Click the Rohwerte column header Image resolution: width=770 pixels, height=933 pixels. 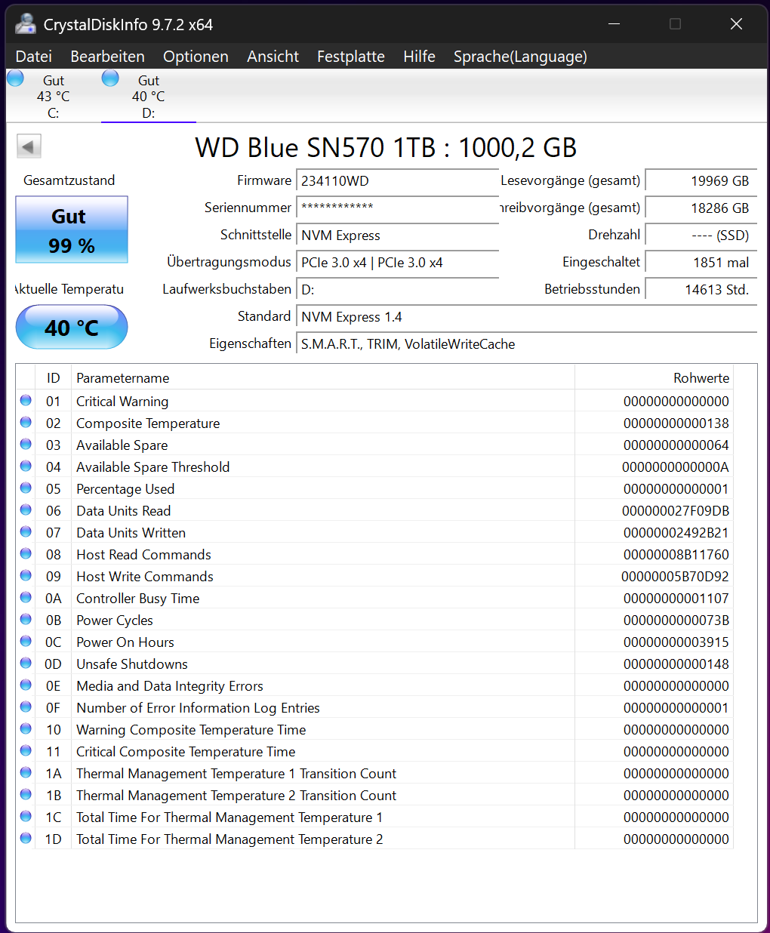(654, 378)
